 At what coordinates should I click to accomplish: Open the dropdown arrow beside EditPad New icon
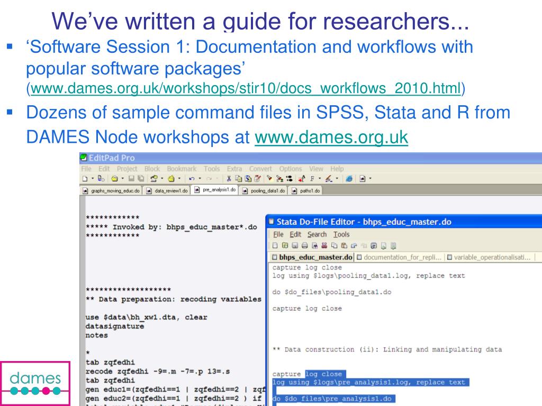93,179
